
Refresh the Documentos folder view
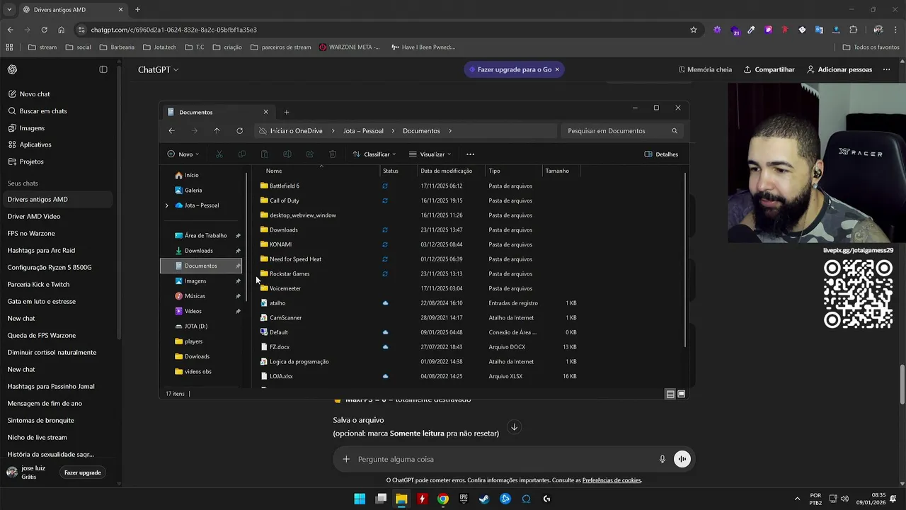tap(239, 131)
